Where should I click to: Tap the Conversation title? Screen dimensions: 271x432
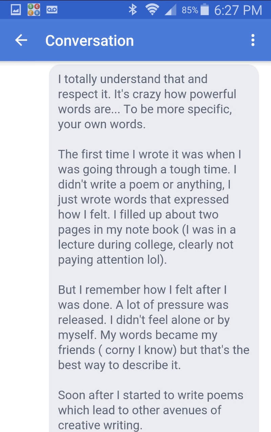coord(89,41)
